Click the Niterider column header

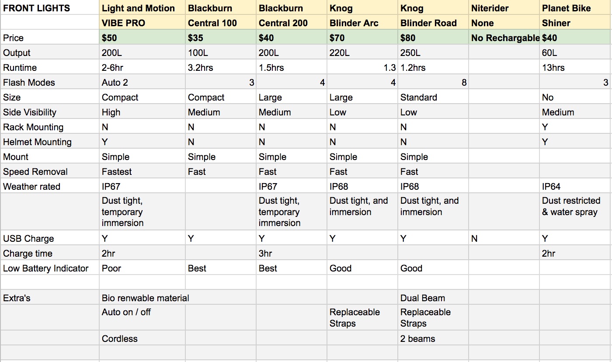504,8
